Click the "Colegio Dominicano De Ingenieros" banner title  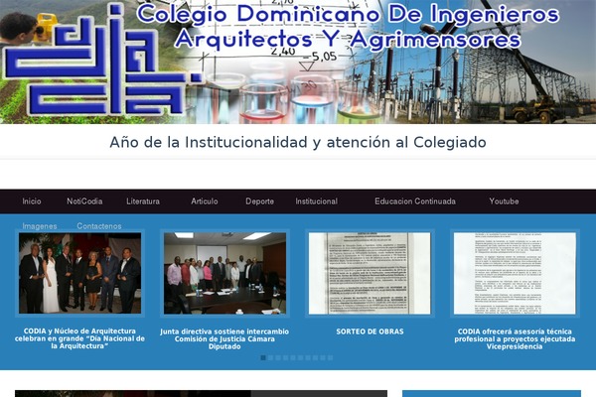click(x=348, y=27)
